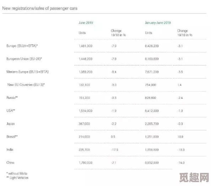
Task: Click China's June units value 1,700,000
Action: coord(86,163)
